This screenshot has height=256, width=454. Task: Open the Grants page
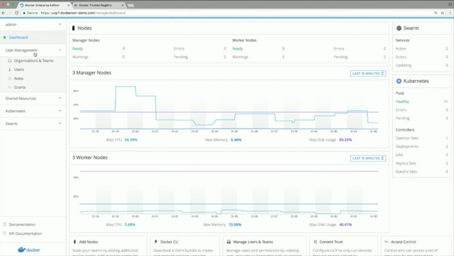coord(20,87)
